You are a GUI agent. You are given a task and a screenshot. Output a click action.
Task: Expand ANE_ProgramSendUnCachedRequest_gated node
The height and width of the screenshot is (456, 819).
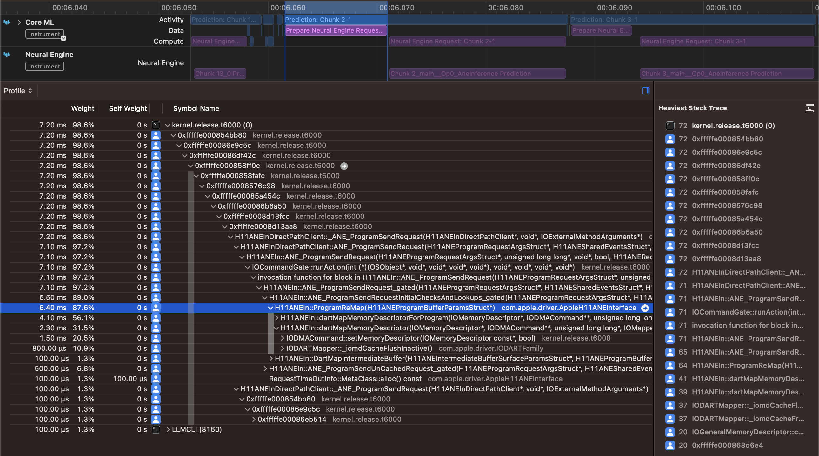click(x=265, y=369)
